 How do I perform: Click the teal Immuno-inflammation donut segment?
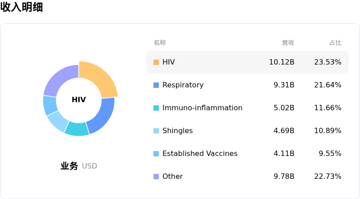(76, 129)
